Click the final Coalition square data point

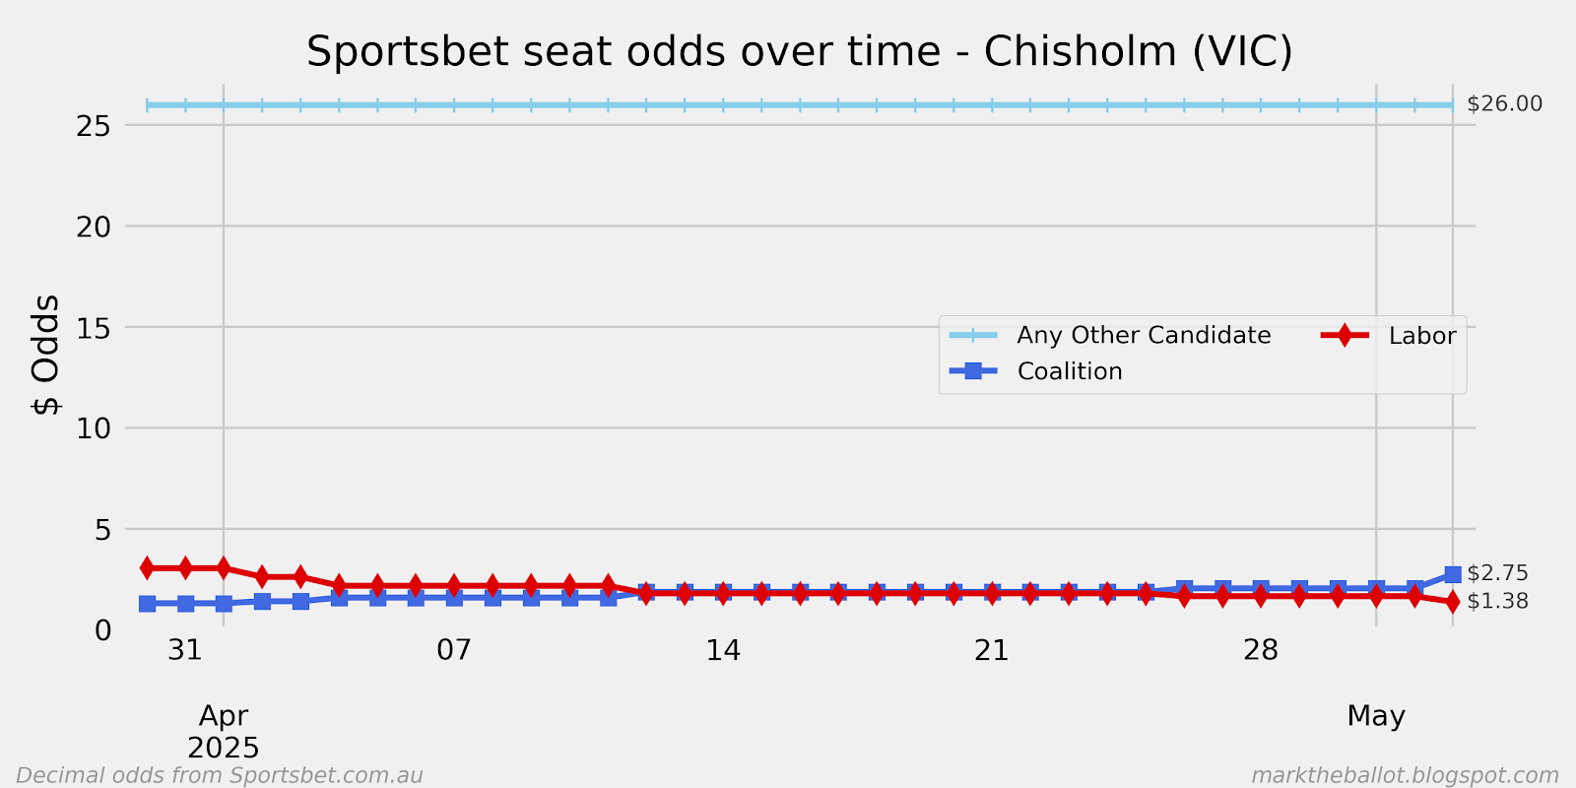pyautogui.click(x=1452, y=574)
